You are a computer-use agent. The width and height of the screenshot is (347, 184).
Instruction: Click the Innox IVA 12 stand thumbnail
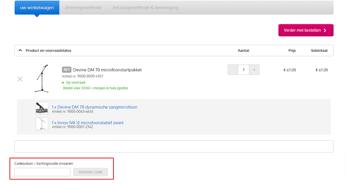pyautogui.click(x=42, y=124)
